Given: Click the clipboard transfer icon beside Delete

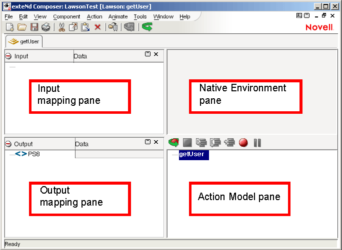Looking at the screenshot, I should [x=113, y=27].
